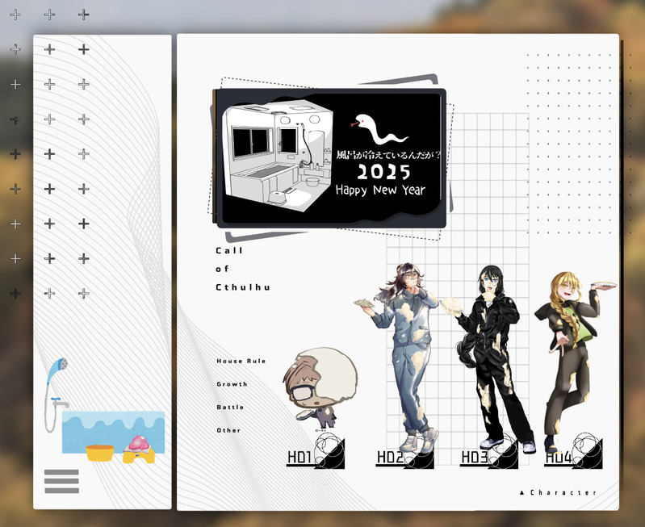Click the House Rule link
This screenshot has width=645, height=527.
click(241, 361)
